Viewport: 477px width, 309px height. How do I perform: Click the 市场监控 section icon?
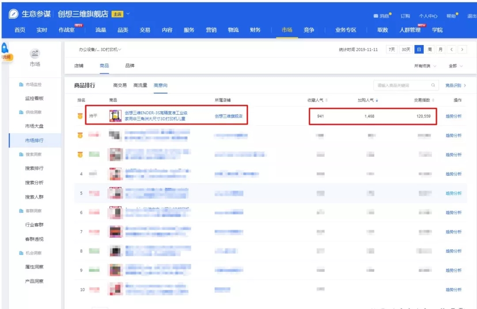(21, 84)
